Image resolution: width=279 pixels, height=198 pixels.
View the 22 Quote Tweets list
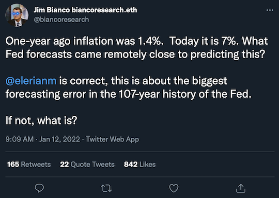pyautogui.click(x=87, y=165)
